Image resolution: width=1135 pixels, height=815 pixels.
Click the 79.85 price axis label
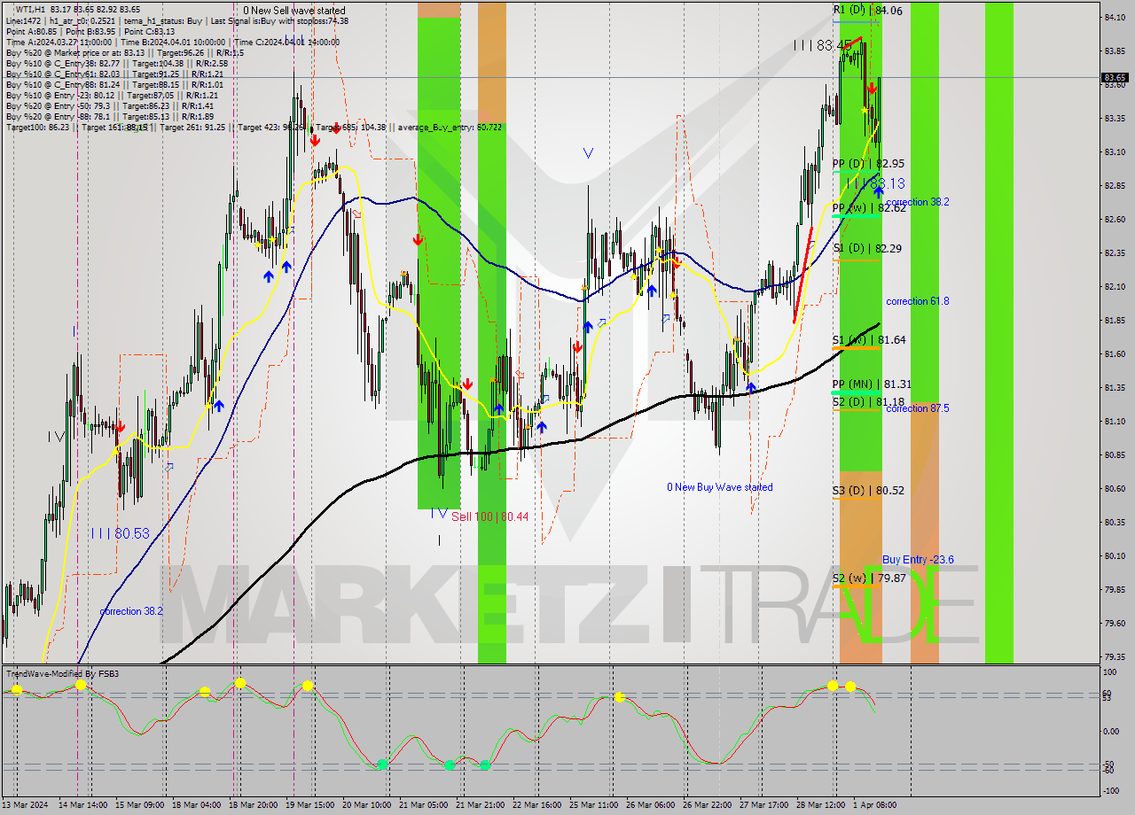(x=1115, y=589)
